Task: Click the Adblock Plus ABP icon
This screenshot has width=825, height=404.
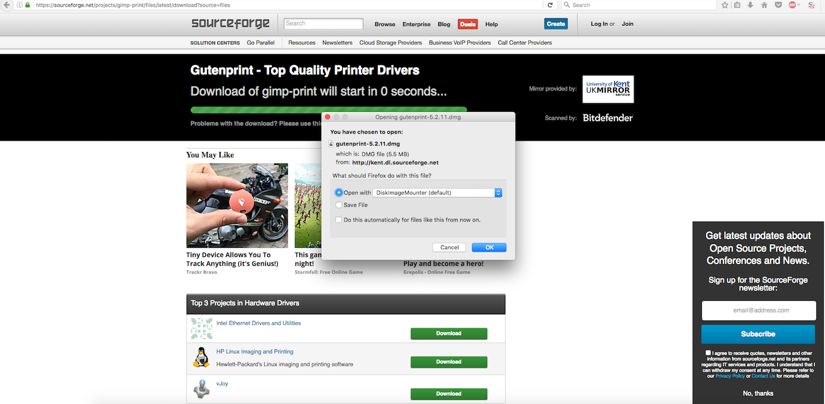Action: click(x=792, y=5)
